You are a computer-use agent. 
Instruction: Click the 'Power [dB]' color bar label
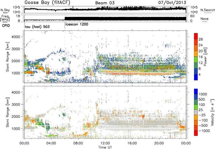pyautogui.click(x=205, y=57)
